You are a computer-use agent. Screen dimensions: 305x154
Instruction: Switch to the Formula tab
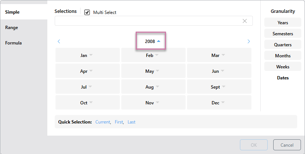point(14,43)
